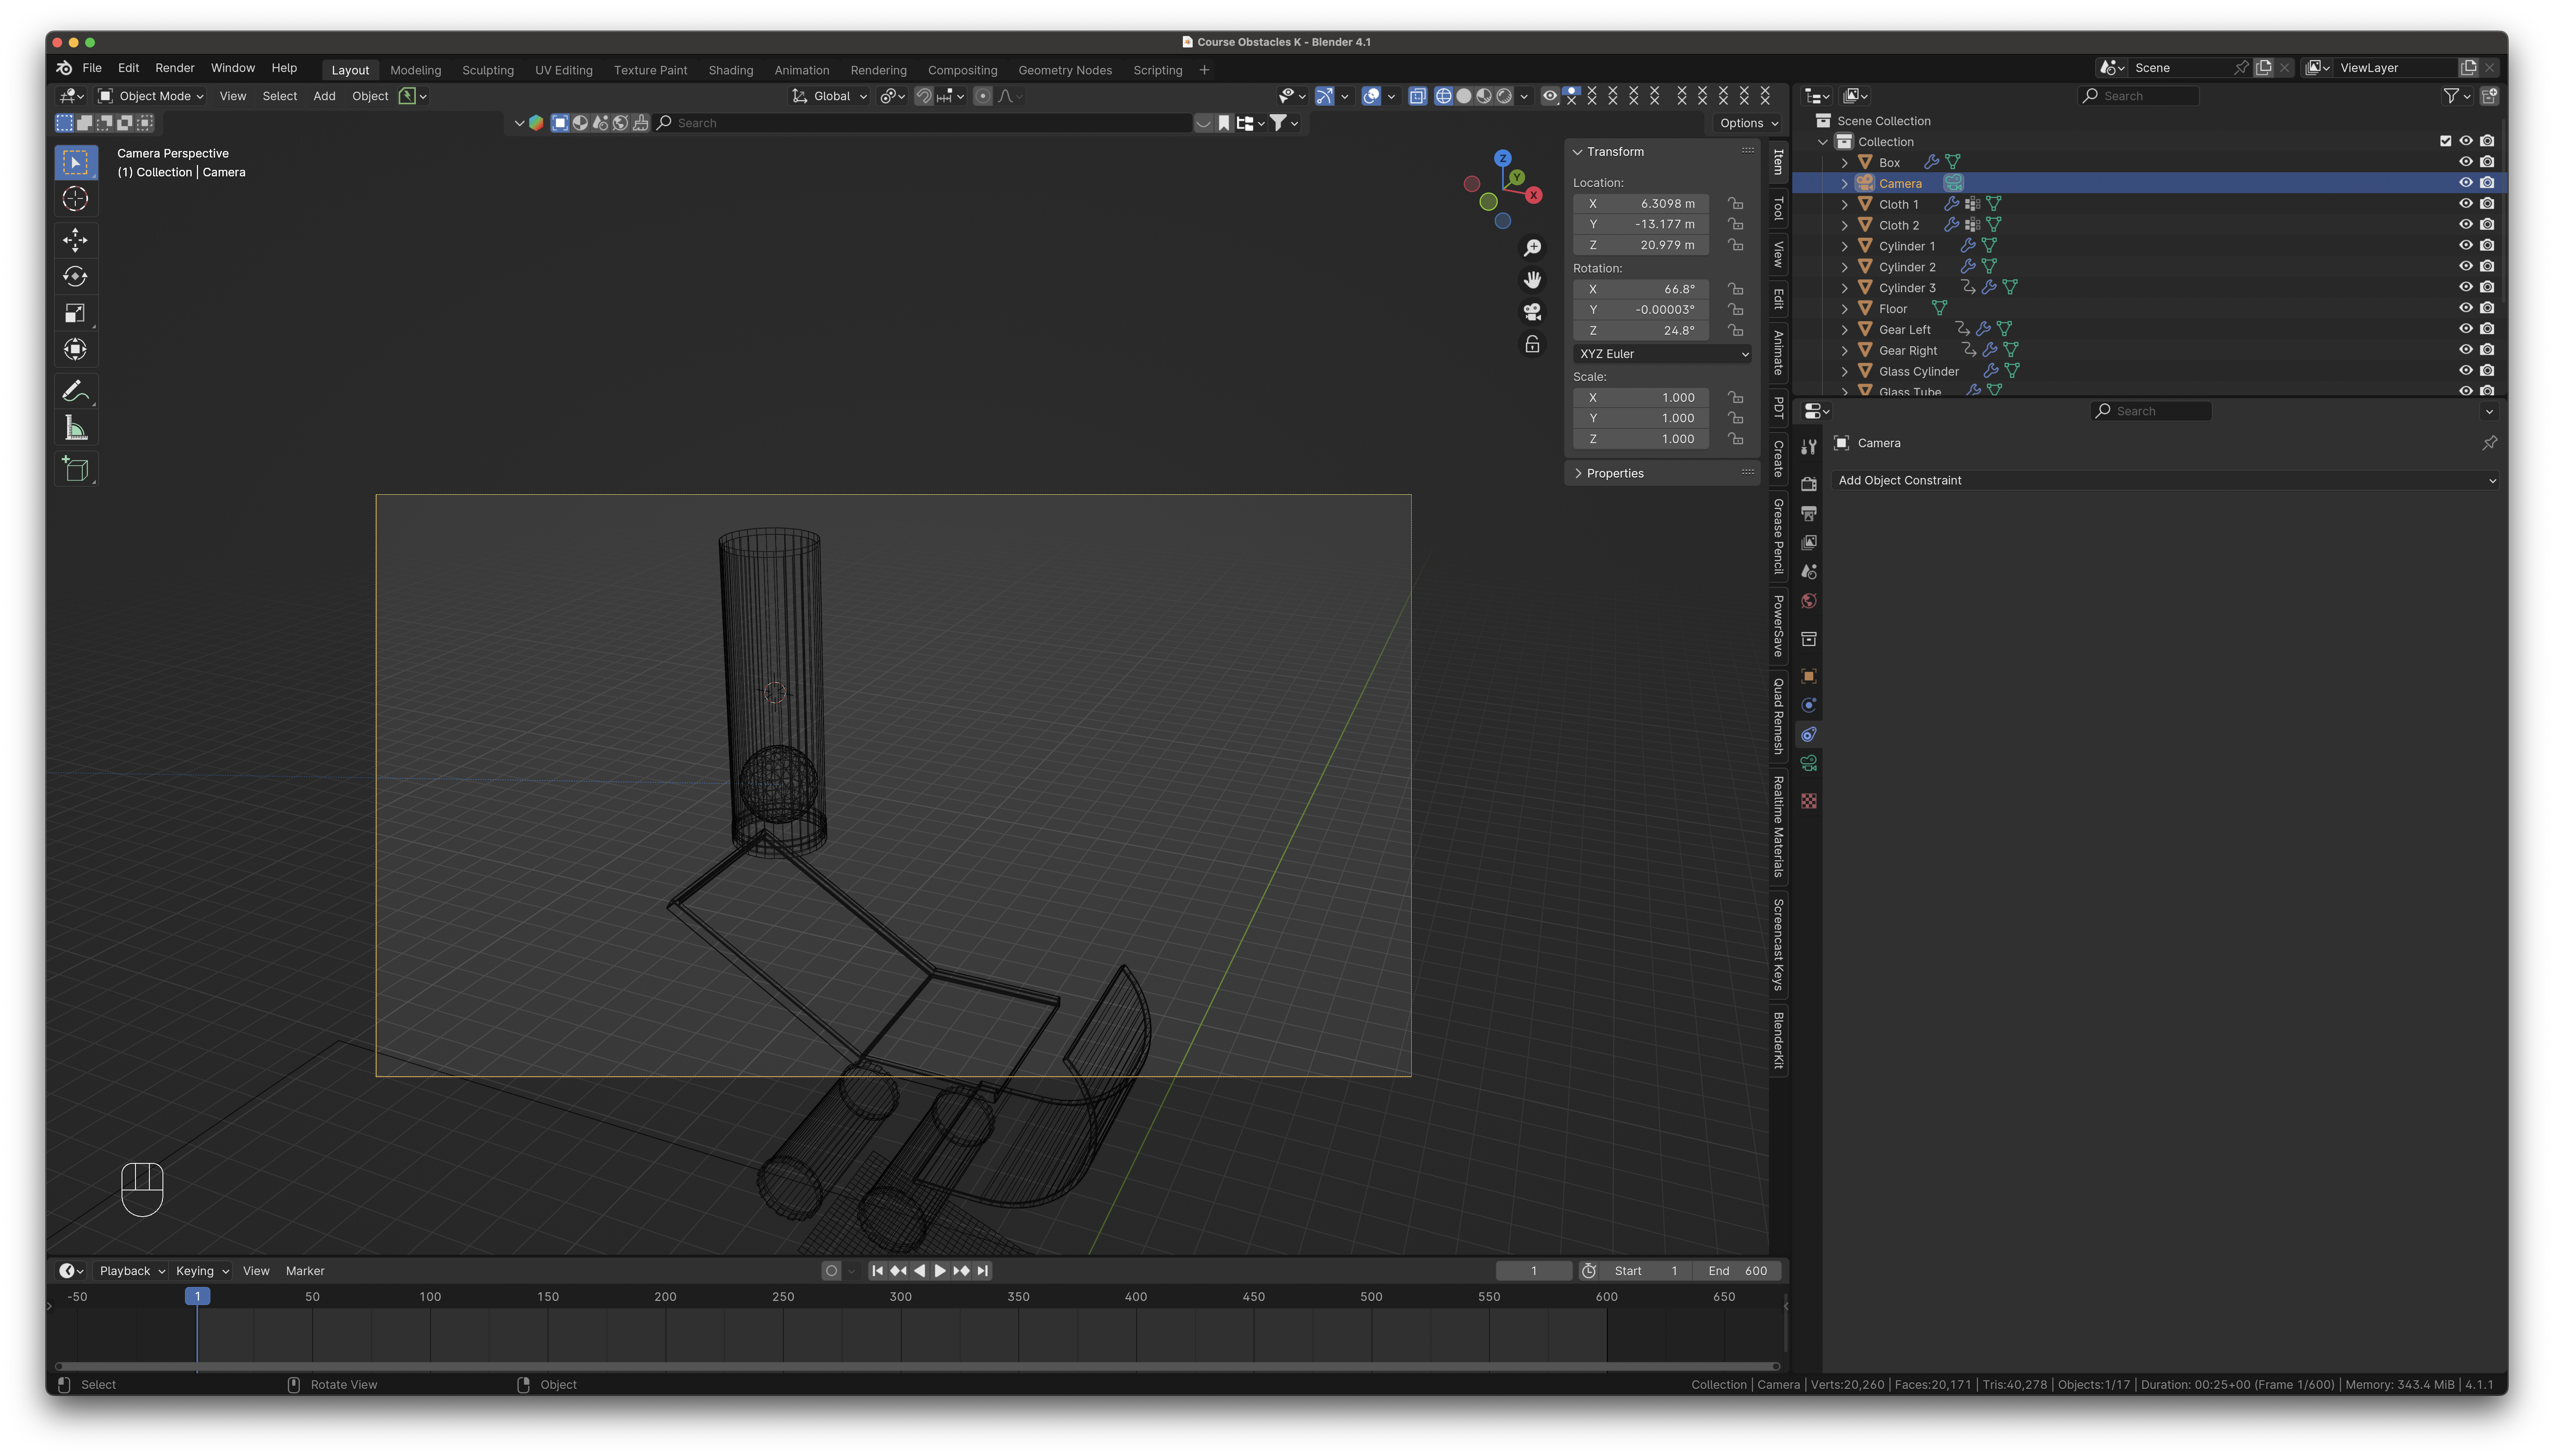2554x1456 pixels.
Task: Switch to the Modeling workspace tab
Action: tap(416, 70)
